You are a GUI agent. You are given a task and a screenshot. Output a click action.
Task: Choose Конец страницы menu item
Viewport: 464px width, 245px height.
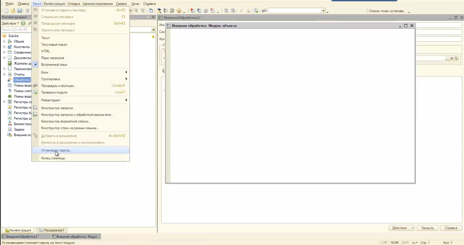[x=81, y=158]
